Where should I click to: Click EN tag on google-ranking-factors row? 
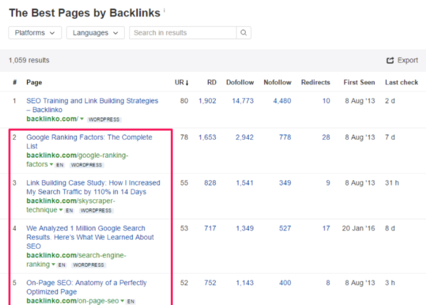[60, 165]
